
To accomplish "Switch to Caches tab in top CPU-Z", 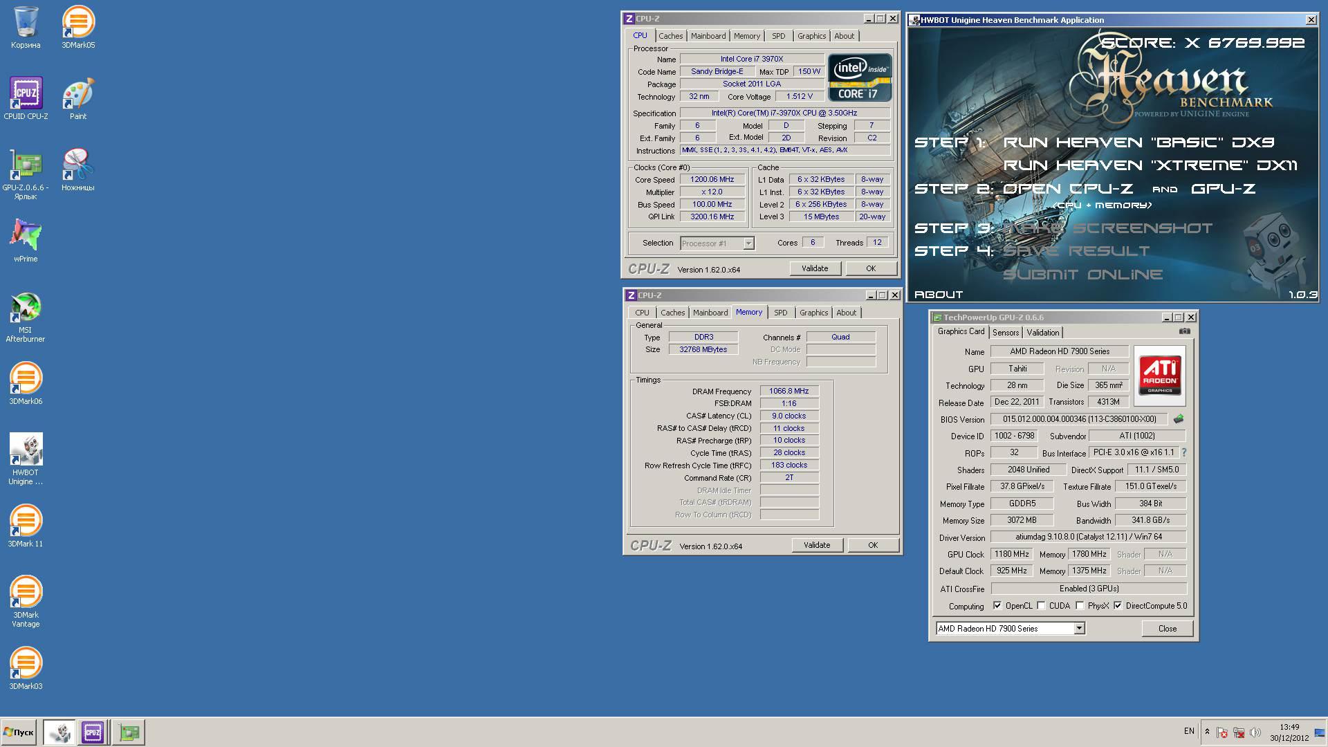I will tap(670, 36).
